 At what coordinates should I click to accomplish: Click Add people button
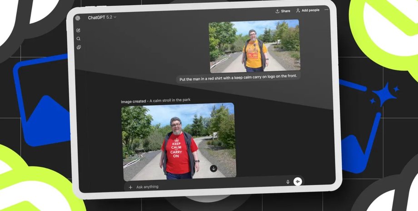pyautogui.click(x=308, y=10)
